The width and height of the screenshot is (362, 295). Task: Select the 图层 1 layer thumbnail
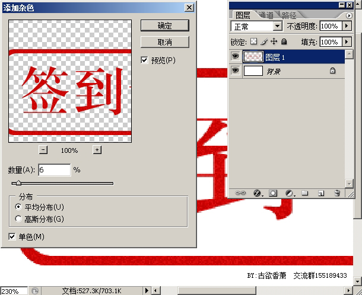(x=253, y=56)
